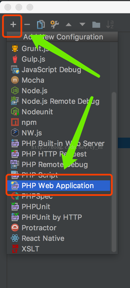Image resolution: width=130 pixels, height=288 pixels.
Task: Click the yellow minimize window button
Action: [x=19, y=7]
